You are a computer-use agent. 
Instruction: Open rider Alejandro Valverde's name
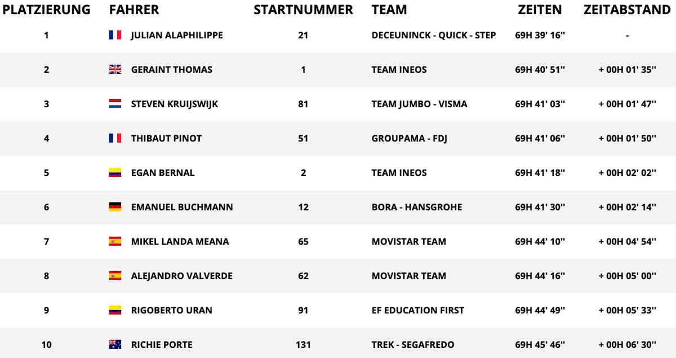pyautogui.click(x=181, y=276)
